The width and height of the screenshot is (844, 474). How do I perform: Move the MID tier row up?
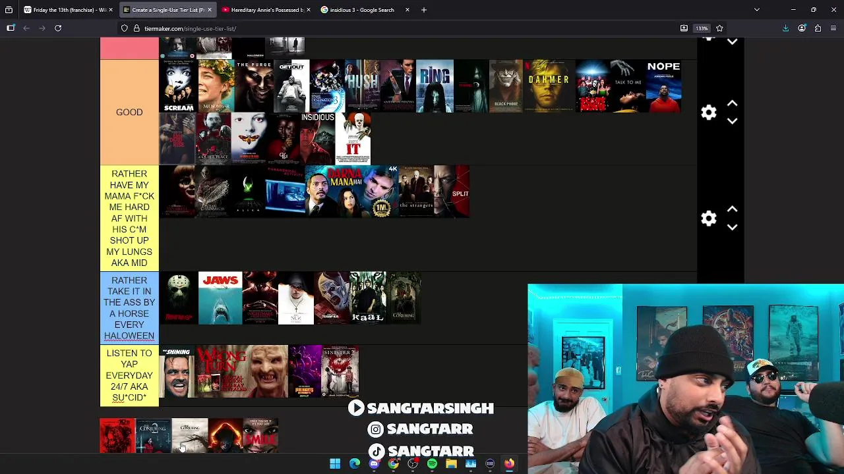(732, 209)
